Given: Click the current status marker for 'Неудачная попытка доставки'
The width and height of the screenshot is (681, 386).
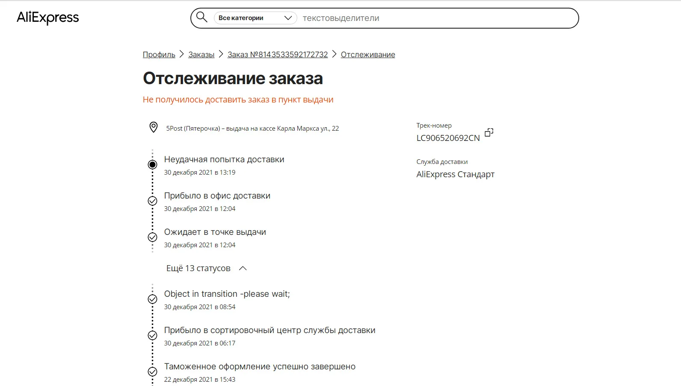Looking at the screenshot, I should [x=152, y=165].
